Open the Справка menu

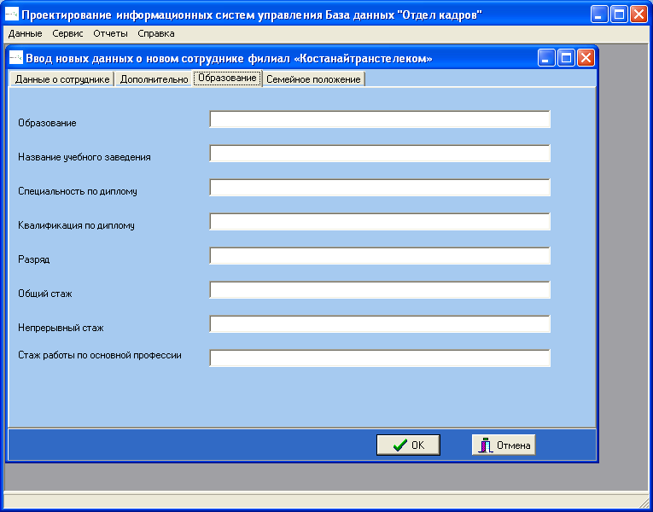[155, 34]
